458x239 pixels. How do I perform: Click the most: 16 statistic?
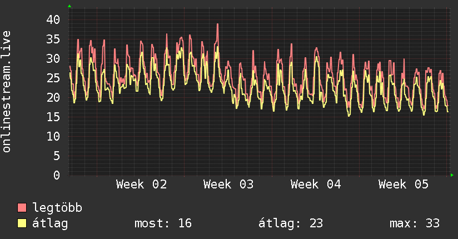[x=163, y=223]
